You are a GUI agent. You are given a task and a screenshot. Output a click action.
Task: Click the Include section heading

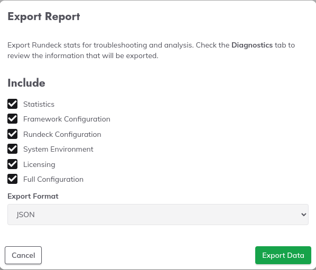click(26, 83)
